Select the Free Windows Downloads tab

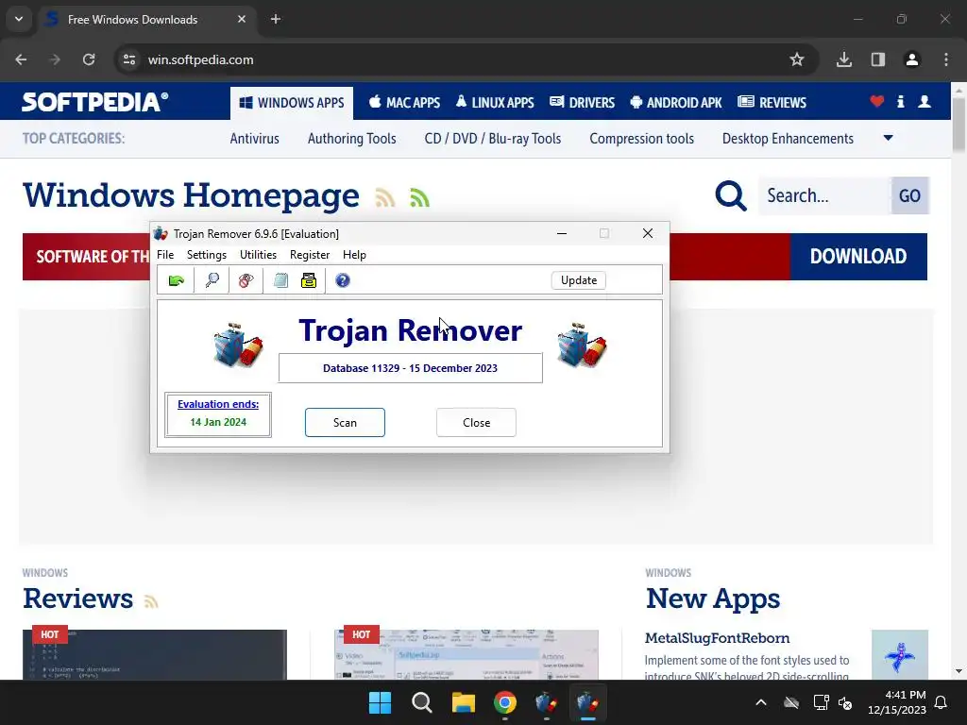point(146,19)
